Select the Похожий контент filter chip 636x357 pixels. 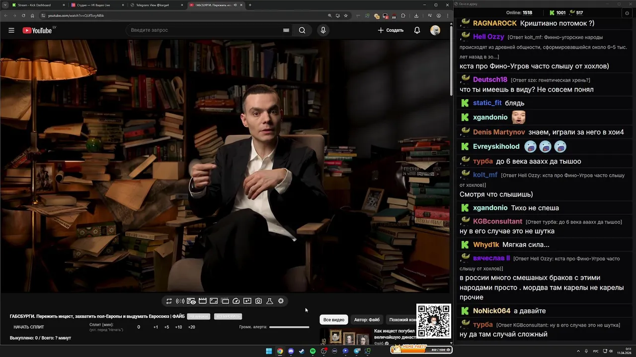tap(401, 320)
